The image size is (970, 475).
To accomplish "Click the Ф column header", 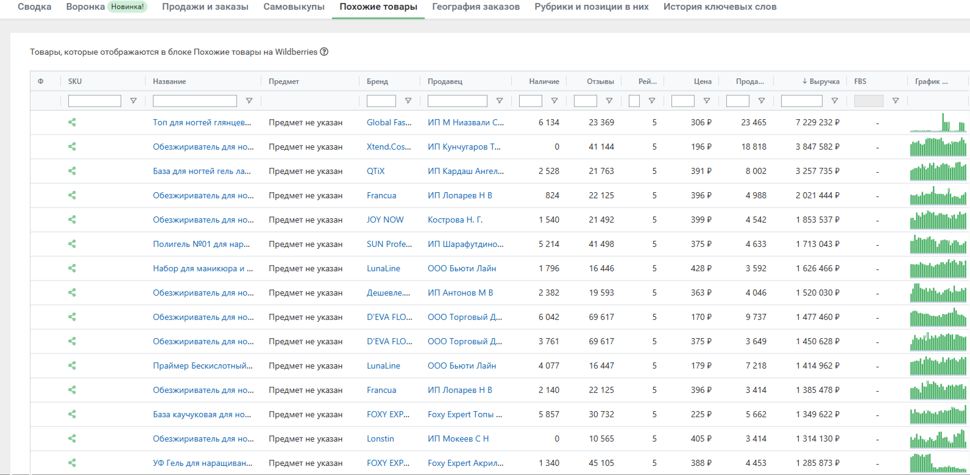I will click(41, 81).
